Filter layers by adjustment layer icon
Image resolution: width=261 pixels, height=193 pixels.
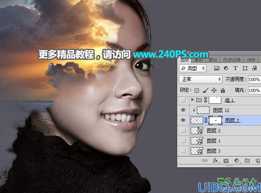tap(226, 68)
